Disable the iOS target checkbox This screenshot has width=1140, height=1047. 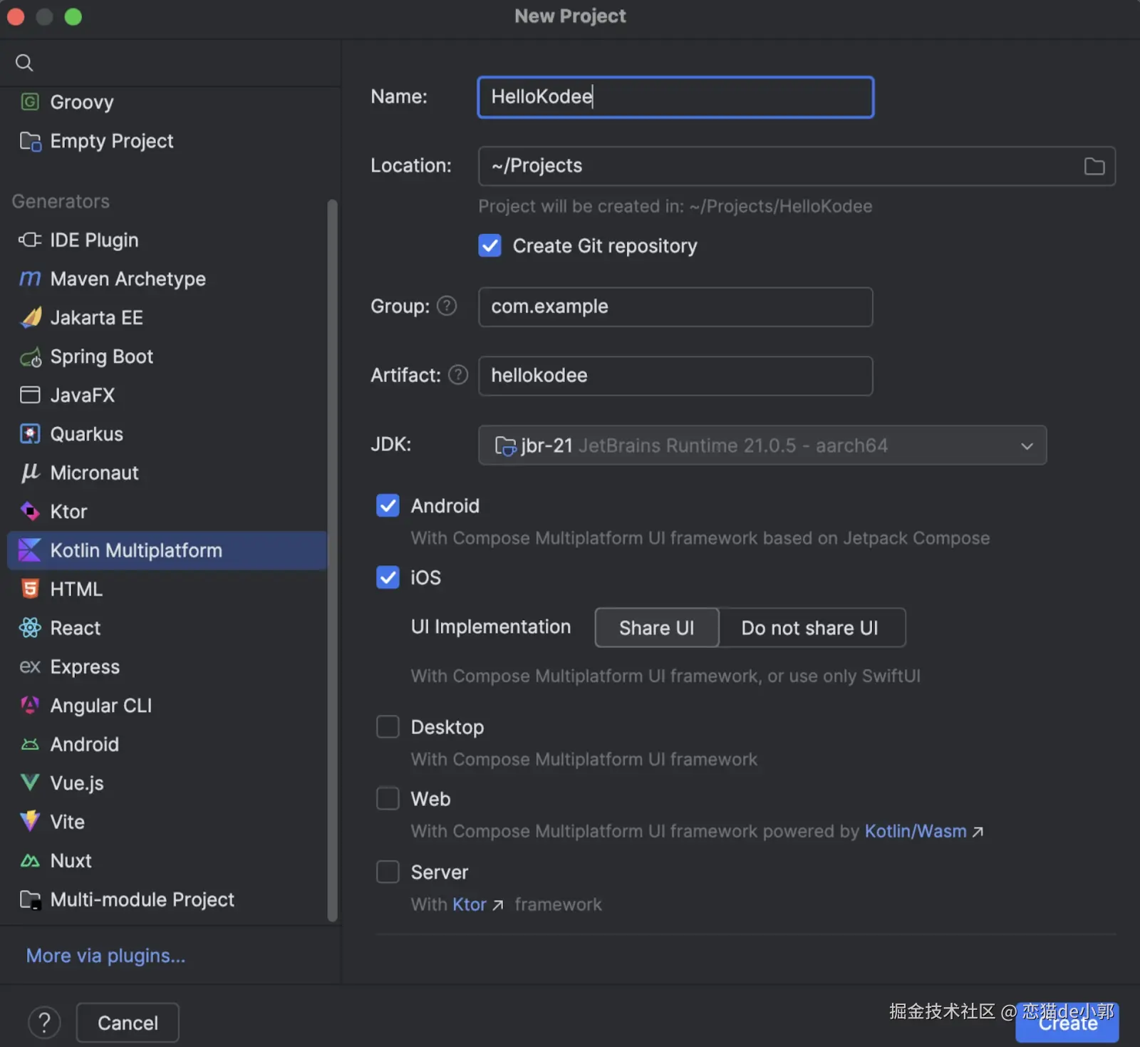388,577
